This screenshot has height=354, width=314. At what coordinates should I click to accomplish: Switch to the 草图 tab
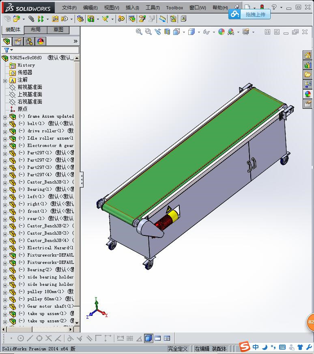(x=58, y=30)
